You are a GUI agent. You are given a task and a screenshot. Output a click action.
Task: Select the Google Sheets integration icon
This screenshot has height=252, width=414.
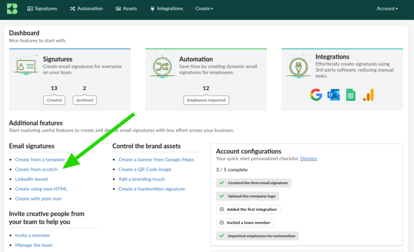point(351,95)
